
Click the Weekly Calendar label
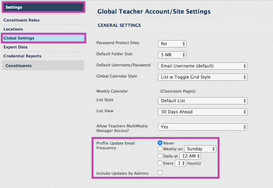point(112,91)
